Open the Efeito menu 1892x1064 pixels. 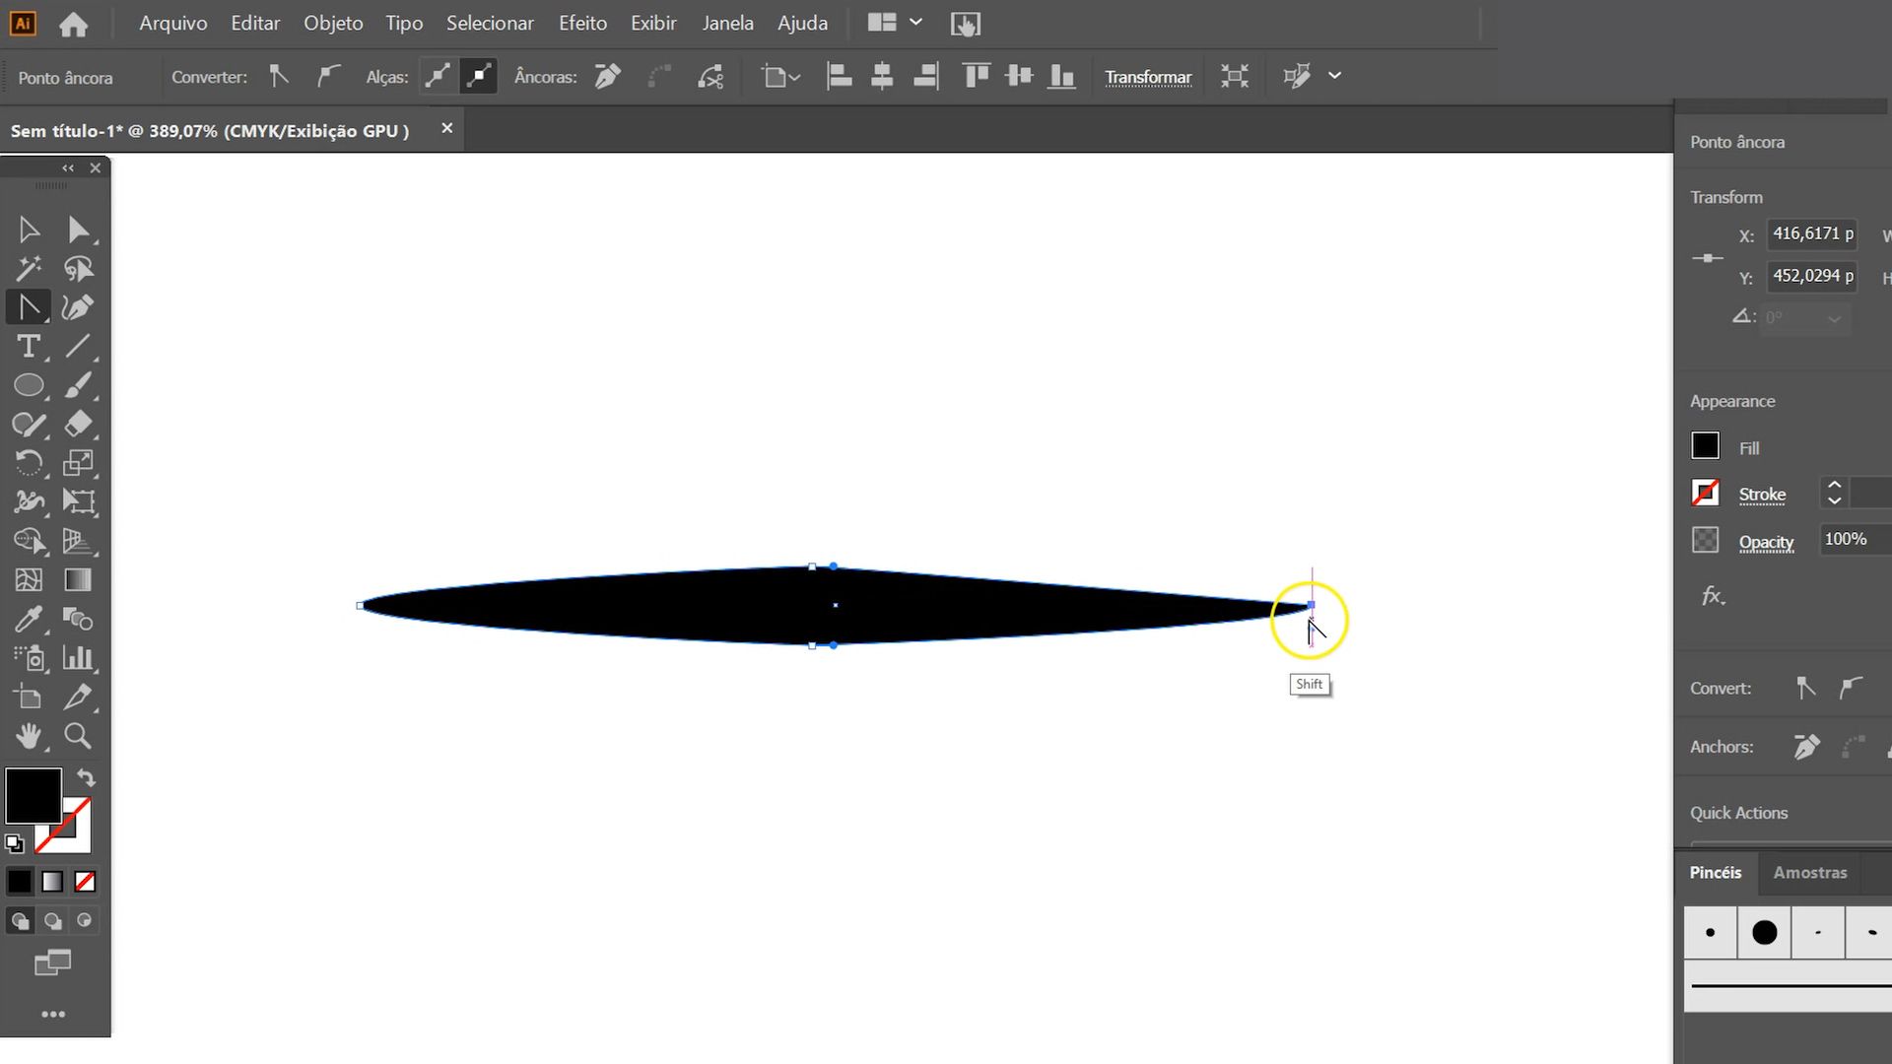tap(582, 23)
